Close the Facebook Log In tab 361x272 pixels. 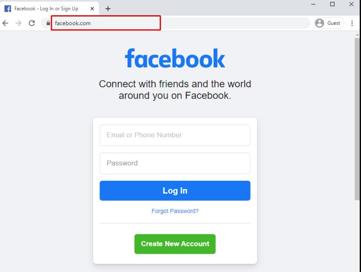pos(92,9)
